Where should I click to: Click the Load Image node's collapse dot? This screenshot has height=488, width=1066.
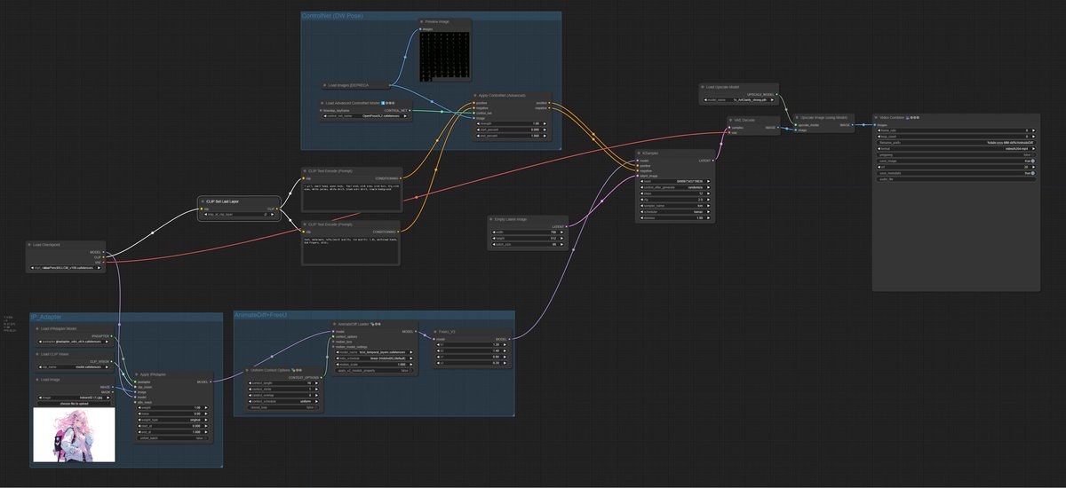coord(37,380)
